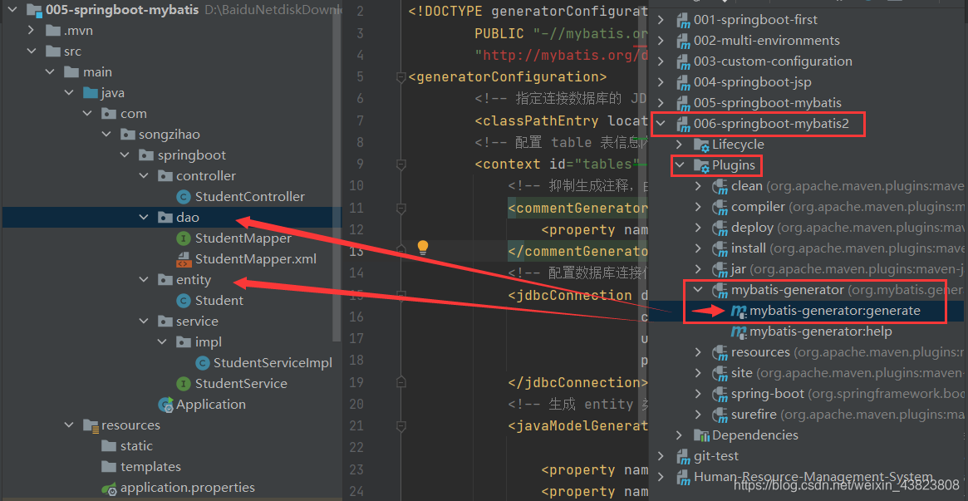The height and width of the screenshot is (501, 968).
Task: Expand the Lifecycle node in Maven panel
Action: tap(679, 145)
